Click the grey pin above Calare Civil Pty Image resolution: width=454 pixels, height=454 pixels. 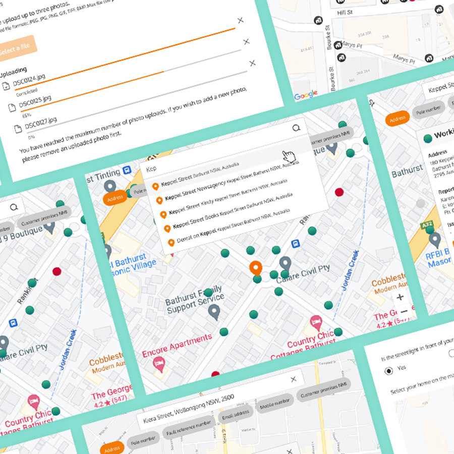tap(285, 264)
